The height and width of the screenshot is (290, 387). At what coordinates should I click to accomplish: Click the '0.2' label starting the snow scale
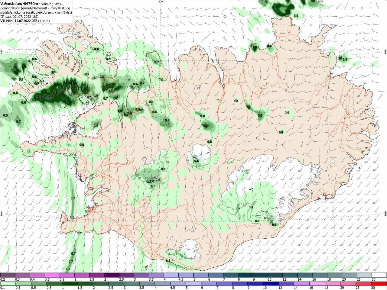point(2,279)
